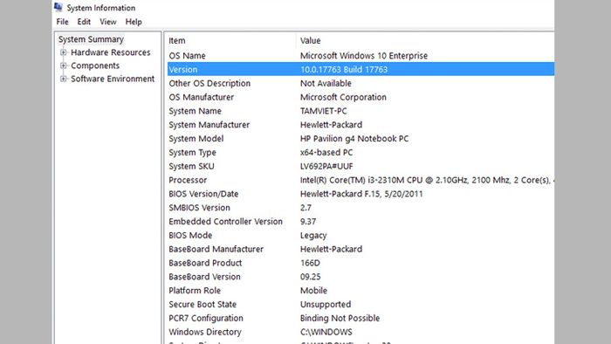611x344 pixels.
Task: Select the System Manufacturer row
Action: point(360,125)
